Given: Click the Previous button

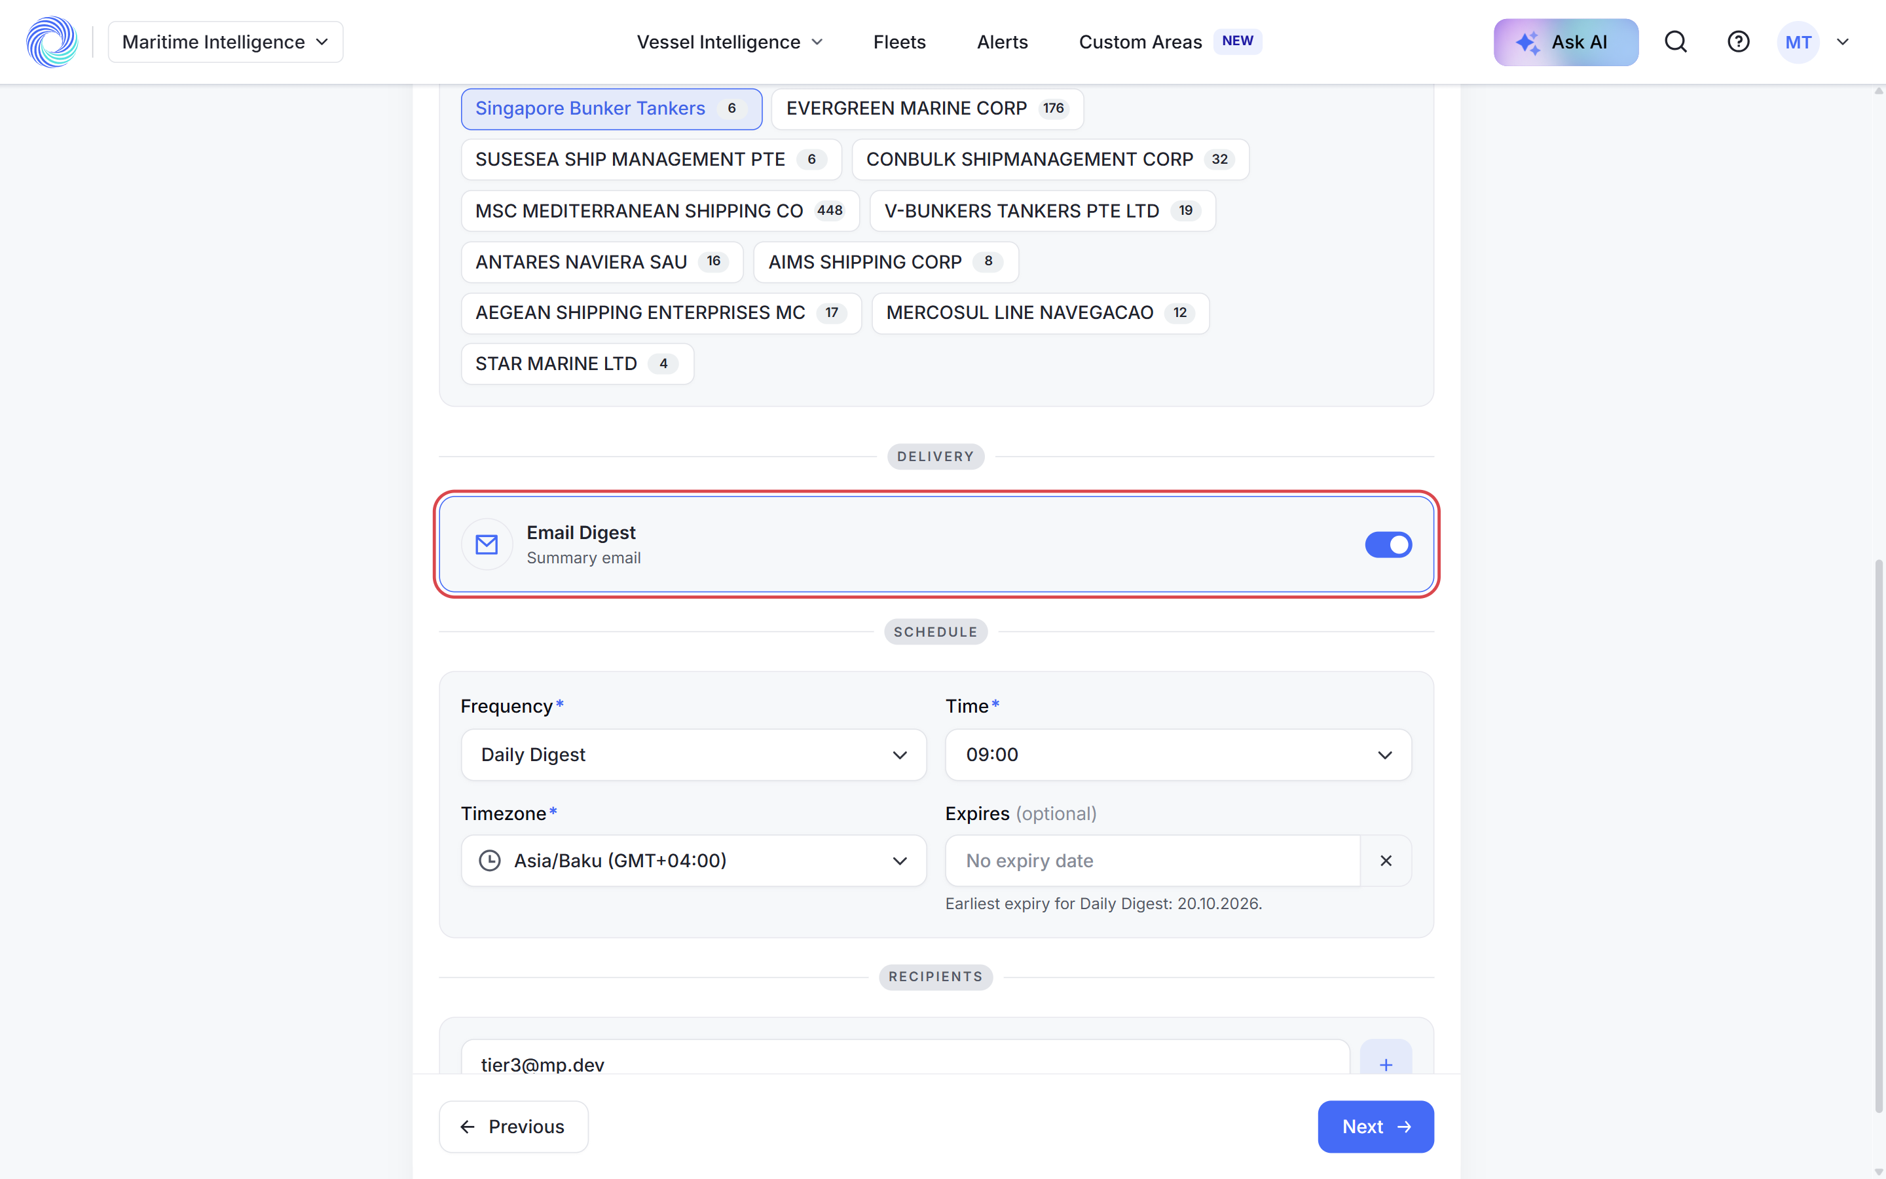Looking at the screenshot, I should click(x=513, y=1127).
